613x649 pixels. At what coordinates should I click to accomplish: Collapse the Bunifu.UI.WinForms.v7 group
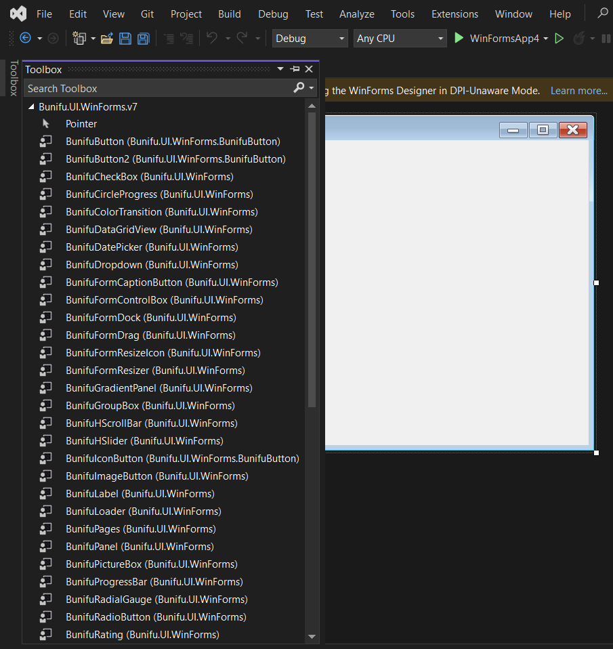31,107
